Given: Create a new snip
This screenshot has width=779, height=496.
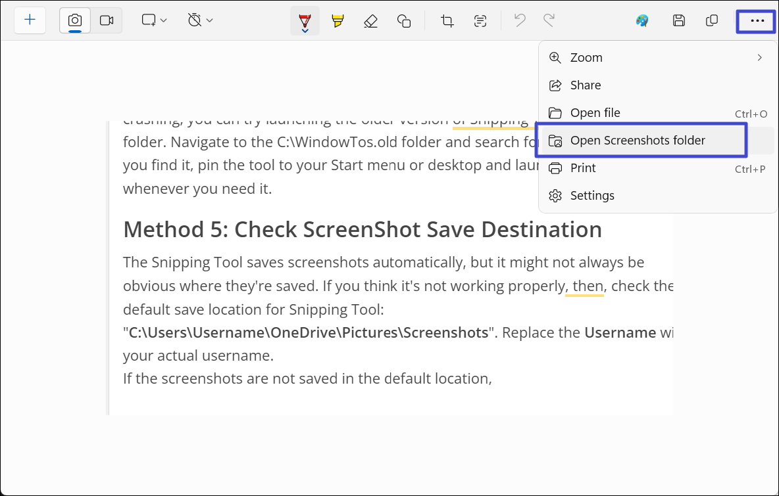Looking at the screenshot, I should tap(30, 20).
